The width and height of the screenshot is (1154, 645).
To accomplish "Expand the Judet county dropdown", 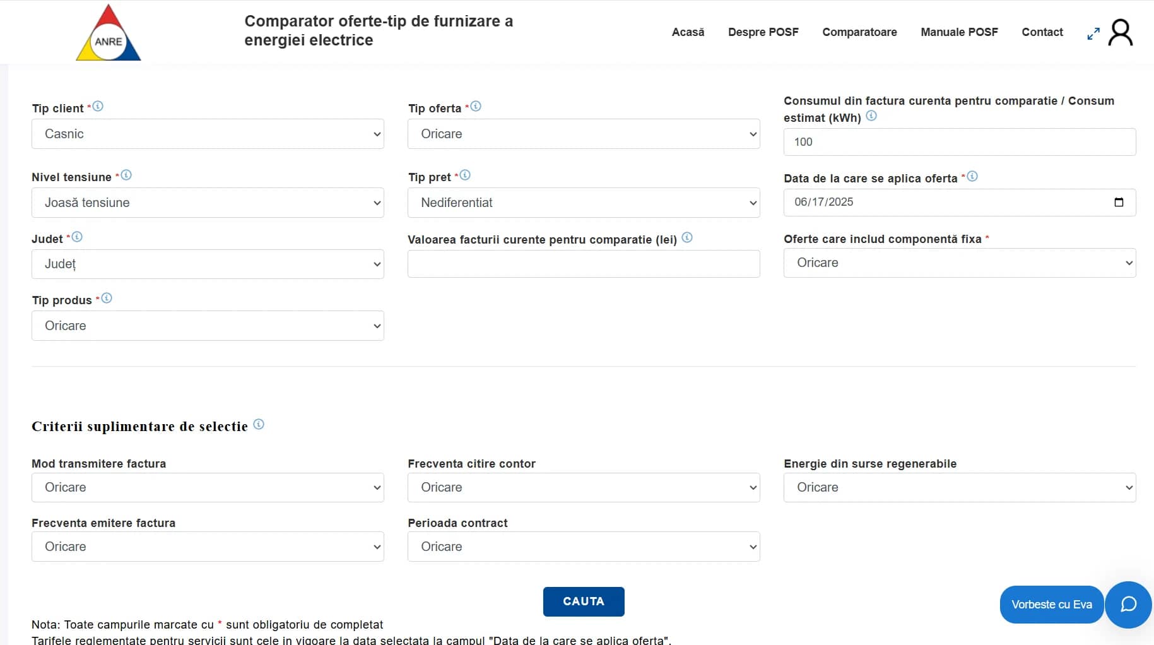I will point(208,264).
